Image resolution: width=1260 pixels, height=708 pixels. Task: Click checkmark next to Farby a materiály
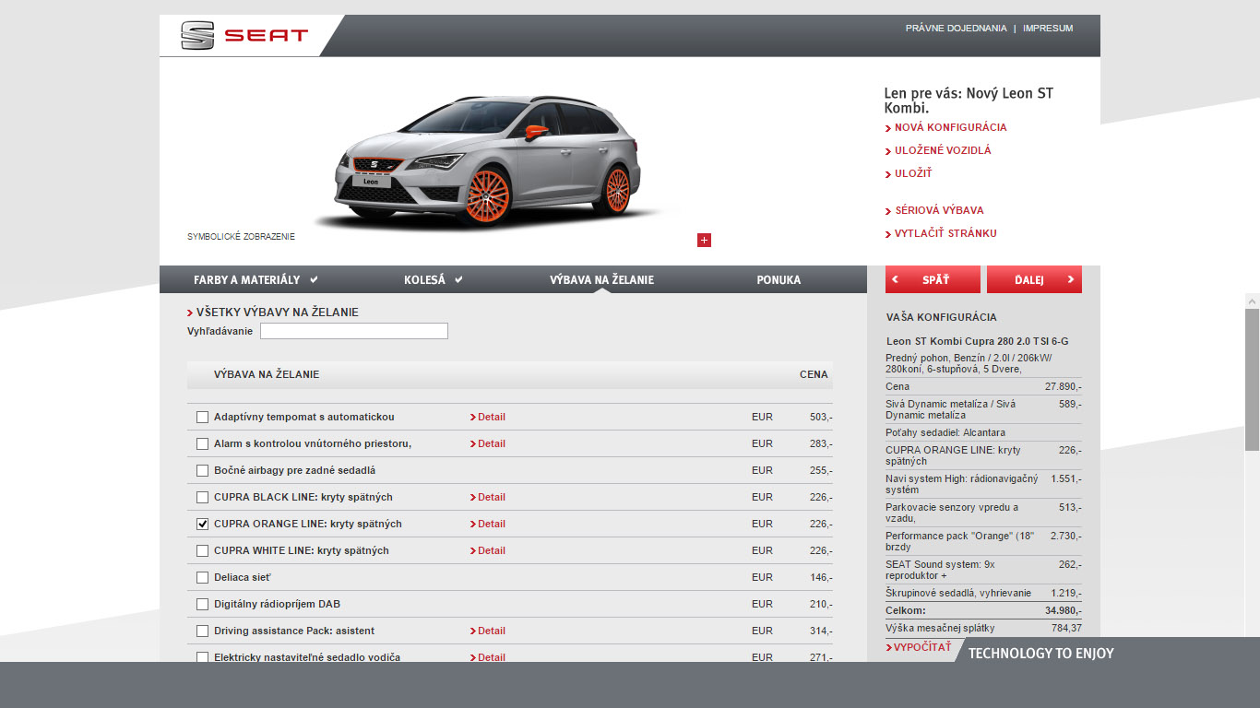click(314, 279)
